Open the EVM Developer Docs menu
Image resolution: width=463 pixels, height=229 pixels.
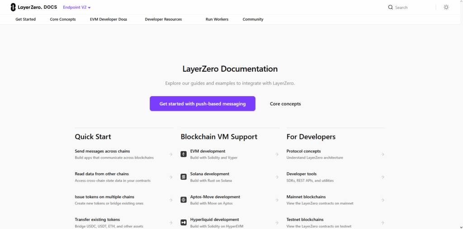(109, 19)
